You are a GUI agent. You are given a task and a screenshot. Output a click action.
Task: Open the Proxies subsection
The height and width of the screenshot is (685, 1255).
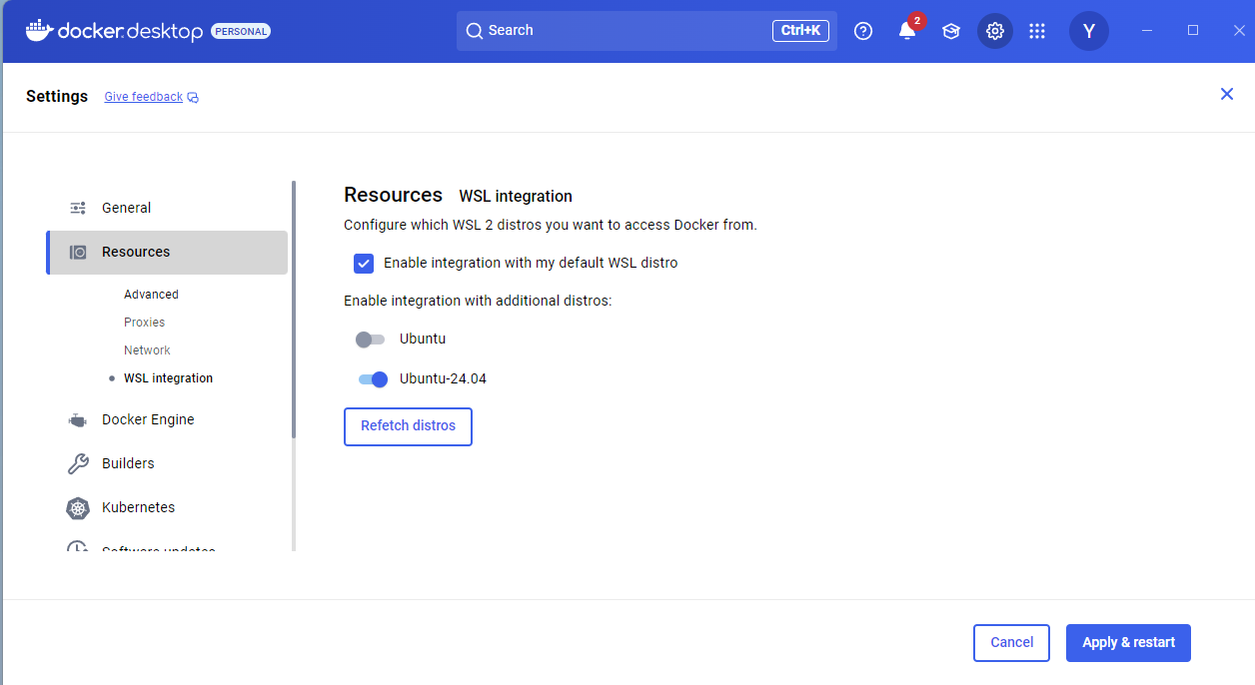point(144,323)
